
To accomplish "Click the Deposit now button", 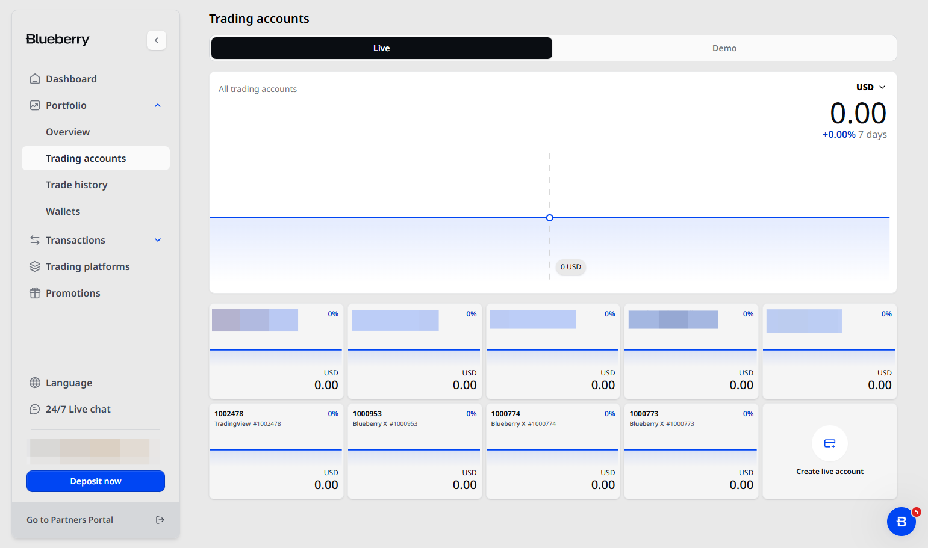I will 96,481.
